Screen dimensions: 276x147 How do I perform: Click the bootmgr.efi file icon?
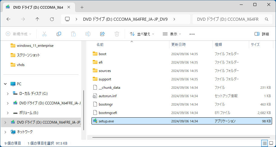tap(95, 112)
